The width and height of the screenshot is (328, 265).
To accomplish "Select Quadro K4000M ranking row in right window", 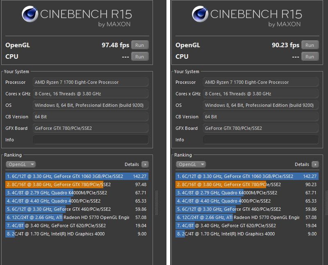I will pos(246,193).
